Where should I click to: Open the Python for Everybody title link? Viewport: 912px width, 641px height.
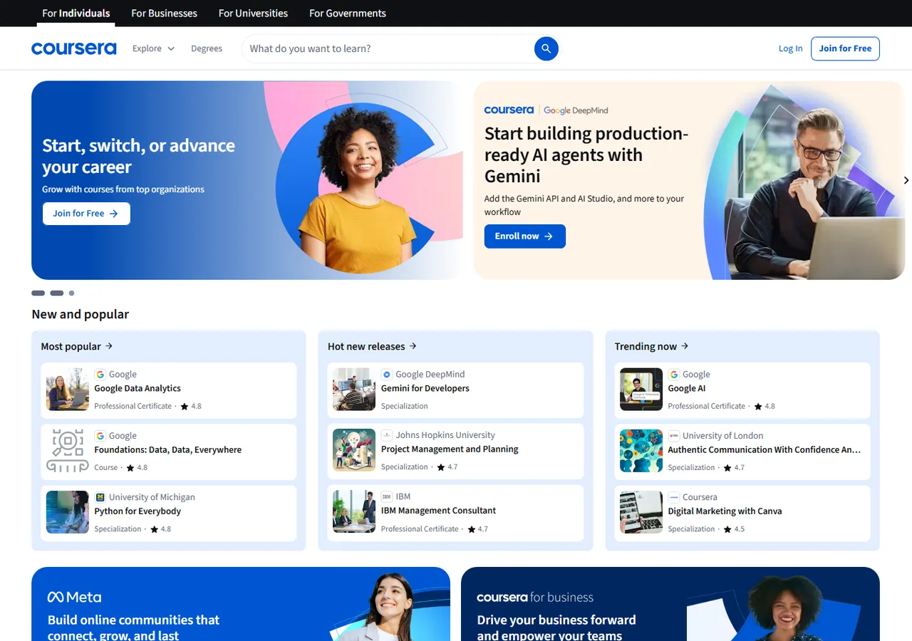point(138,511)
